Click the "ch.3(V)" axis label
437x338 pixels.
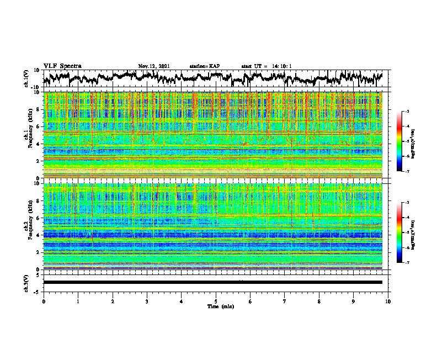point(26,283)
